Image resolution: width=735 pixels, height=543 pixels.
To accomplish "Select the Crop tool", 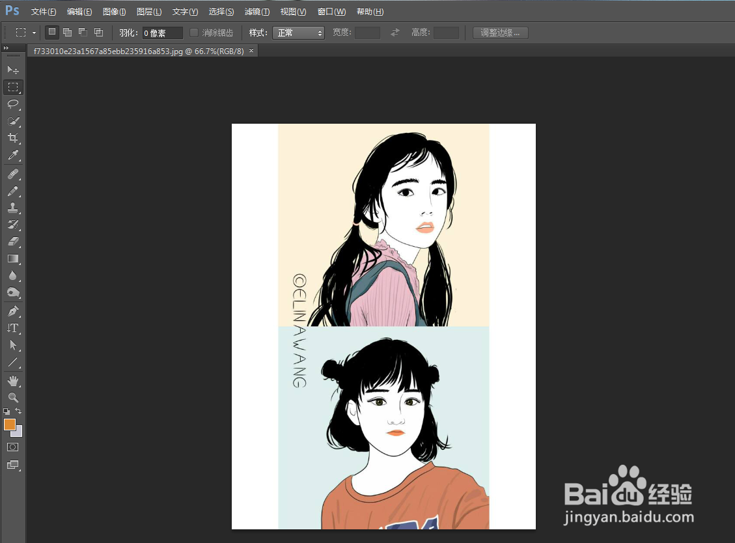I will click(12, 138).
